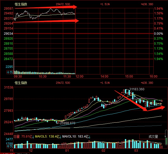Viewport: 168px width, 154px height.
Task: Click the 15:00 time axis label
Action: 129,76
